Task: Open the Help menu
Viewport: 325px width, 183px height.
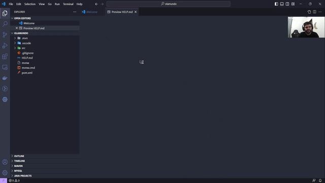Action: coord(79,4)
